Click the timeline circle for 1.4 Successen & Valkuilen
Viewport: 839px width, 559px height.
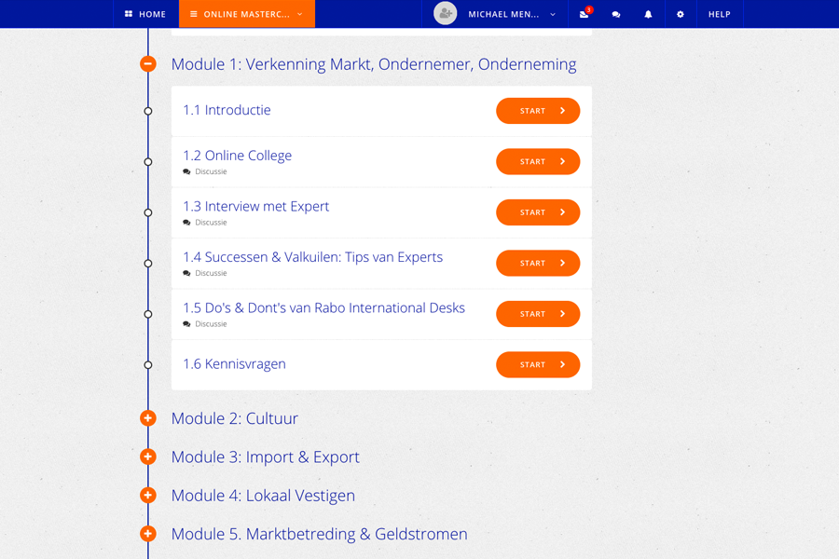pyautogui.click(x=148, y=264)
